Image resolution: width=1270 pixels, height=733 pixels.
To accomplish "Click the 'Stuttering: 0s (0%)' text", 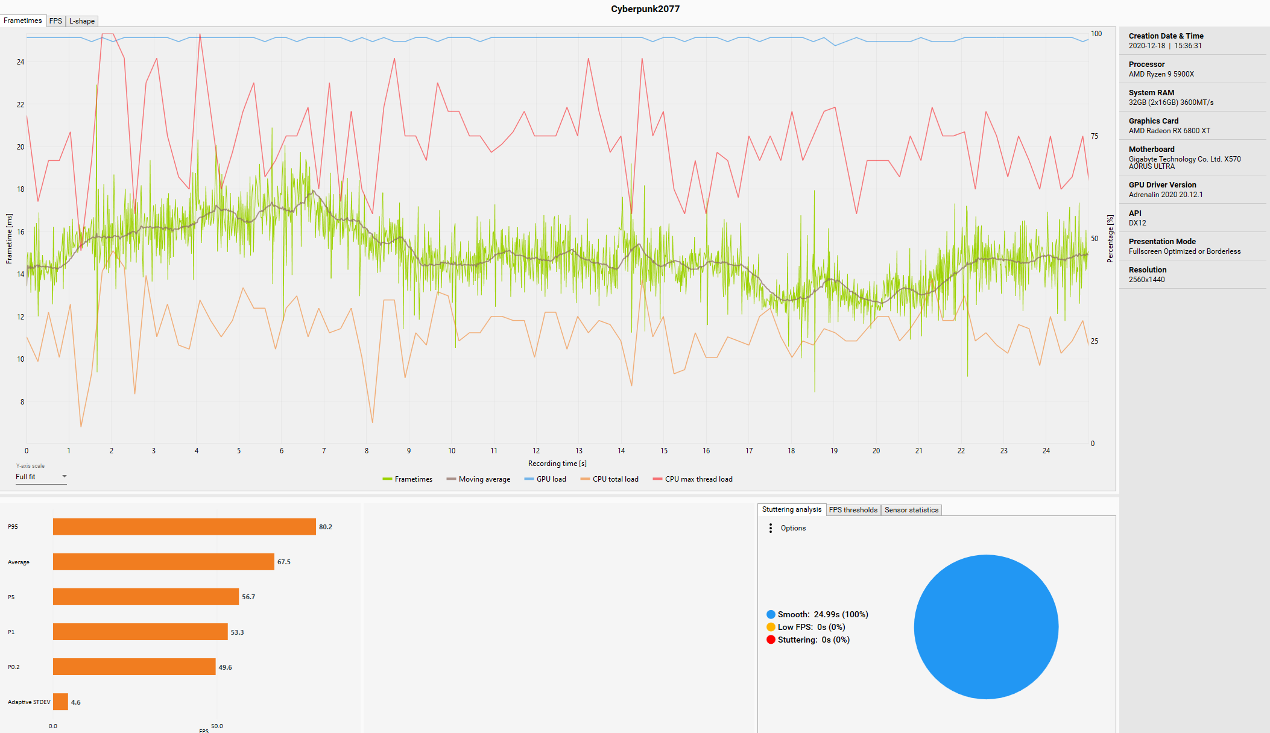I will click(813, 640).
